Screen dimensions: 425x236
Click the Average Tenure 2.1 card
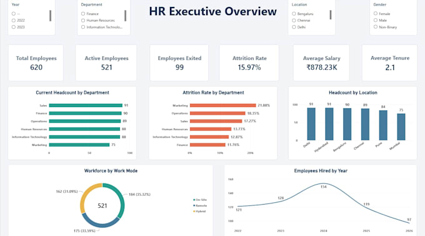click(389, 63)
